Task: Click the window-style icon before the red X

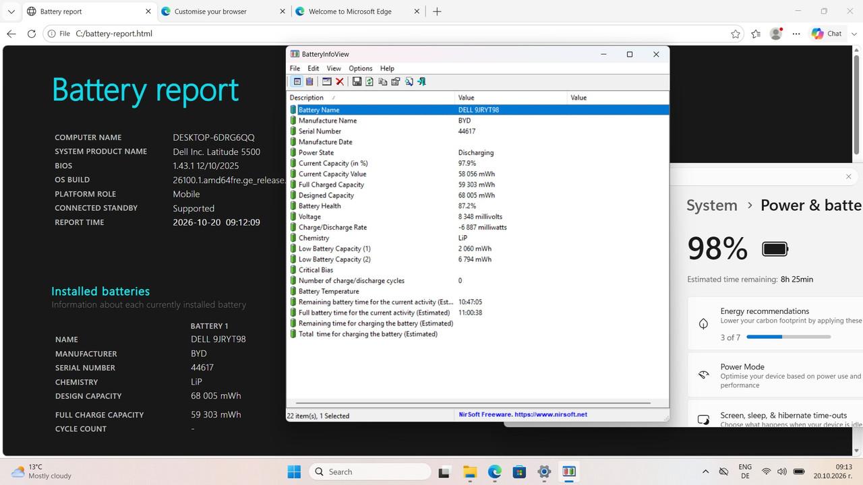Action: tap(327, 82)
